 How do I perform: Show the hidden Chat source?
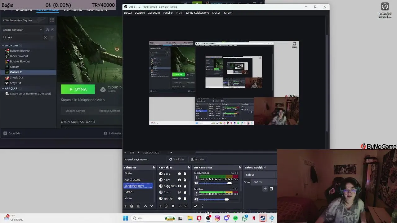coord(179,192)
